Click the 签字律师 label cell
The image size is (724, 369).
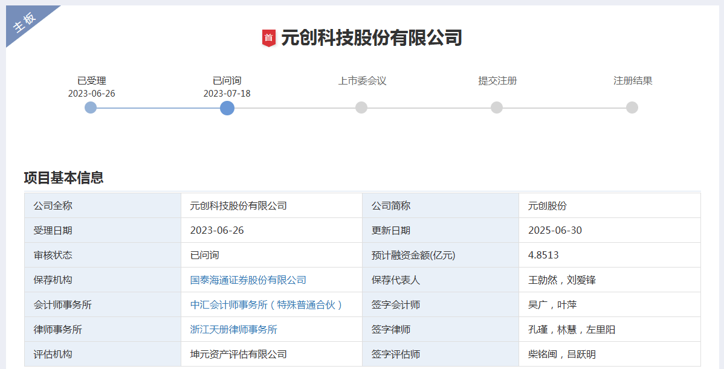coord(441,330)
